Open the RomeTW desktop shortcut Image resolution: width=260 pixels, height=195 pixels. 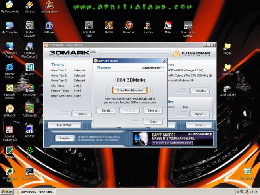[129, 26]
